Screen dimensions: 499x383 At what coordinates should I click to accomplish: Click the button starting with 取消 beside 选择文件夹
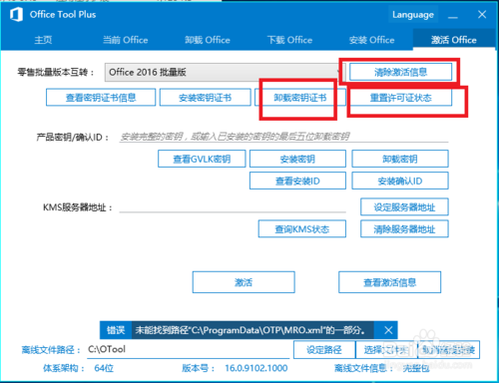pyautogui.click(x=448, y=350)
